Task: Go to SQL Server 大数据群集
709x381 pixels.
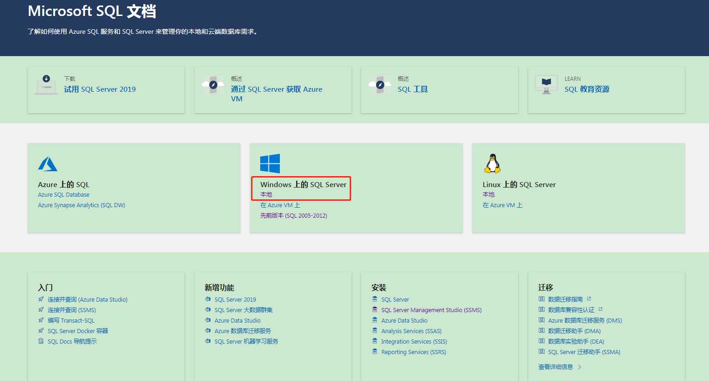Action: point(243,310)
